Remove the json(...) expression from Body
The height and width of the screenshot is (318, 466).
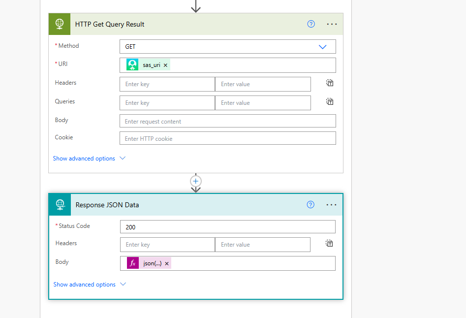point(167,263)
